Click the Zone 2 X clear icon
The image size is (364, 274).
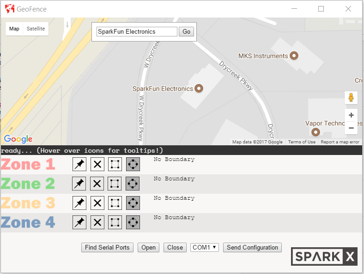coord(97,184)
